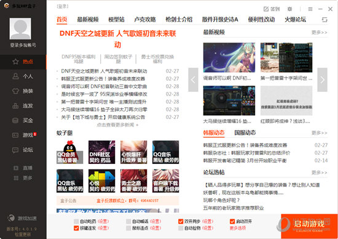Open the 热点 hot topics sidebar section
Screen dimensions: 338x239
(x=23, y=62)
